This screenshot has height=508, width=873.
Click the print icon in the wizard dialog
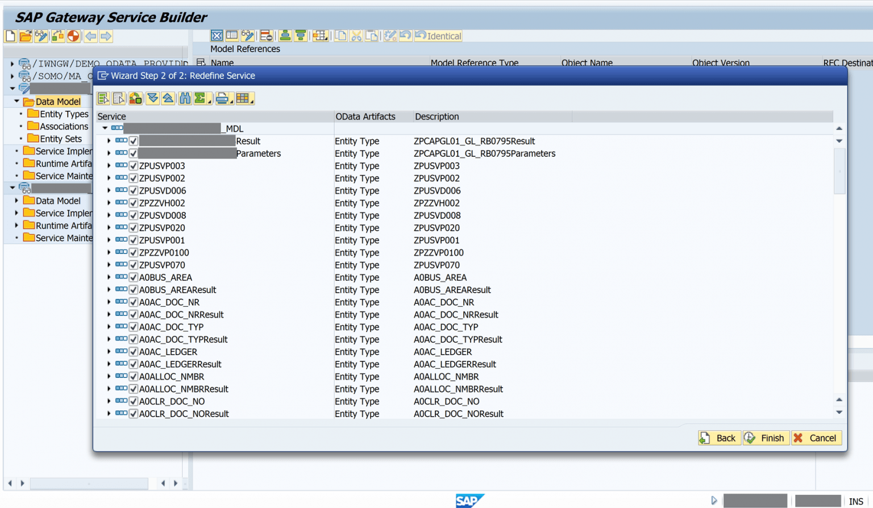pyautogui.click(x=222, y=98)
